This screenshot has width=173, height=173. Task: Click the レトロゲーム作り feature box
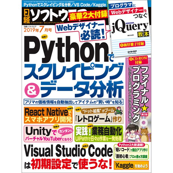coord(99,115)
